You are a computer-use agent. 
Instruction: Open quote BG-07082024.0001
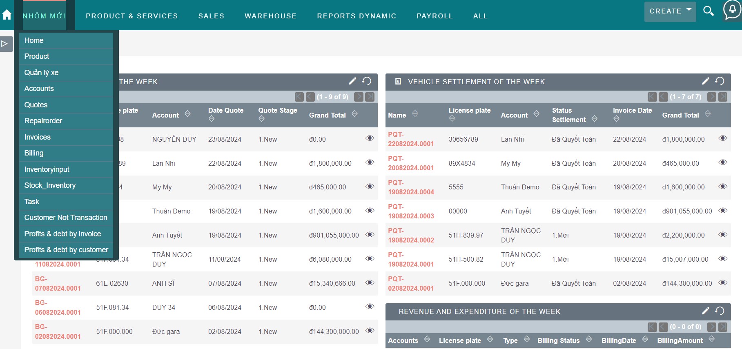[x=58, y=283]
